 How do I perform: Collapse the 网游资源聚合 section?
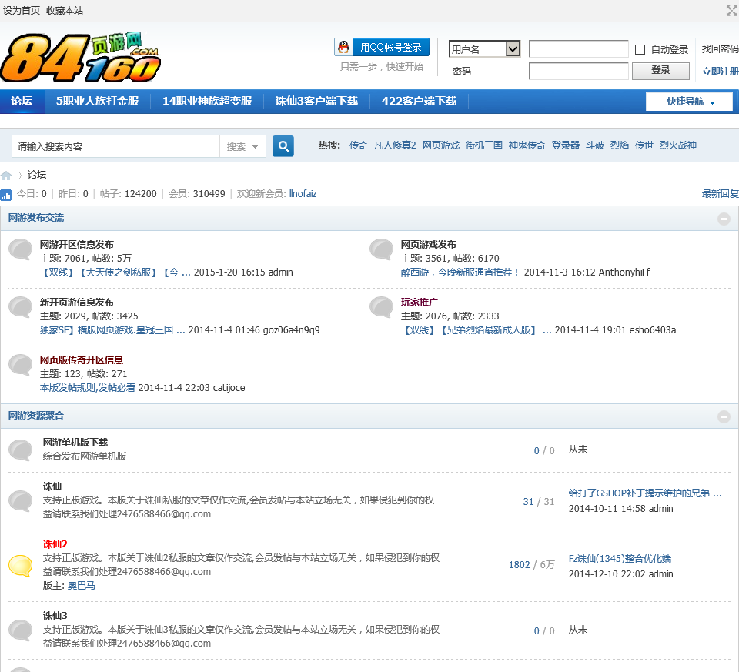[x=724, y=416]
